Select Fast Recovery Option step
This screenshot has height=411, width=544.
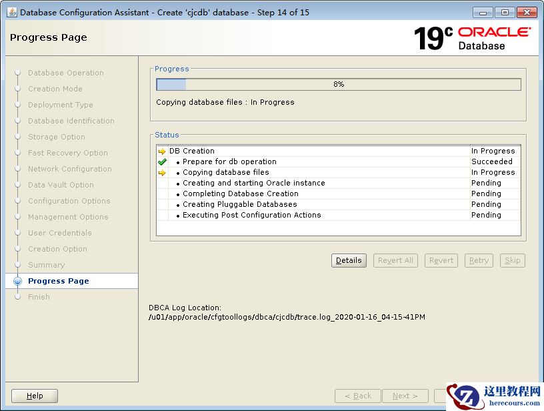pos(68,153)
